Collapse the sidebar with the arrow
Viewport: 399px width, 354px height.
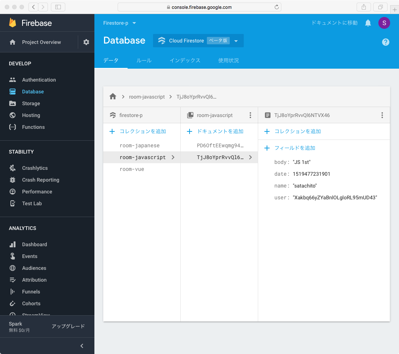click(x=82, y=346)
